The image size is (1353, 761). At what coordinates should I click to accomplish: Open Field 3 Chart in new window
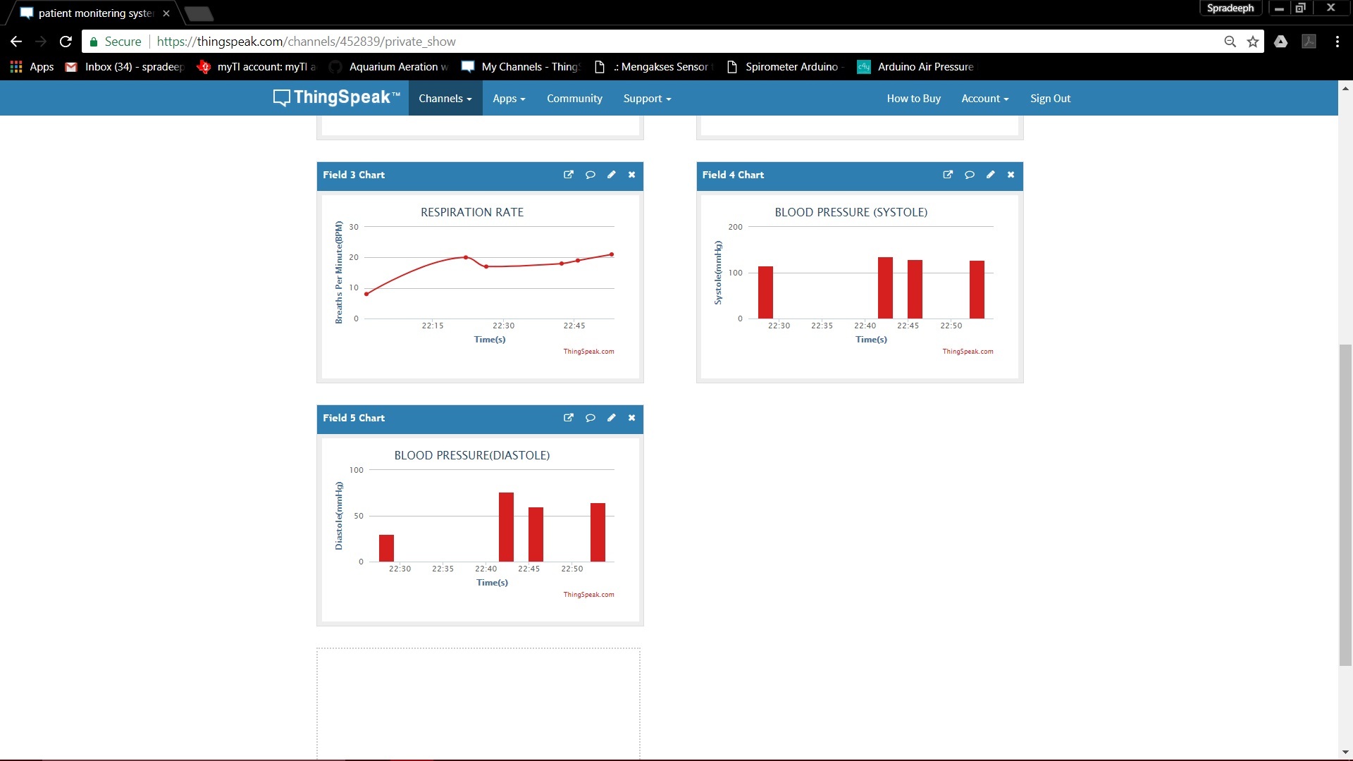569,175
